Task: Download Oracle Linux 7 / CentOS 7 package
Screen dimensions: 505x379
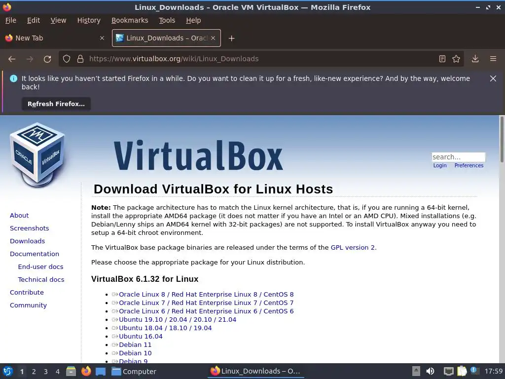Action: (206, 303)
